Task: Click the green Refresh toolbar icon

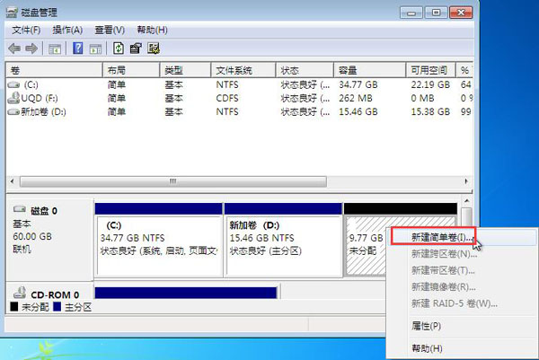Action: click(x=119, y=48)
